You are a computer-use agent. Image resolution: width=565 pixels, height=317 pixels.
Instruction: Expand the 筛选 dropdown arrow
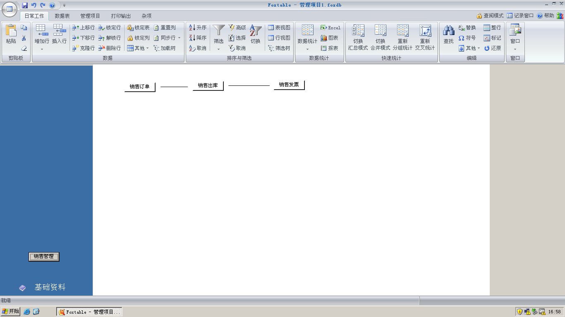point(219,50)
